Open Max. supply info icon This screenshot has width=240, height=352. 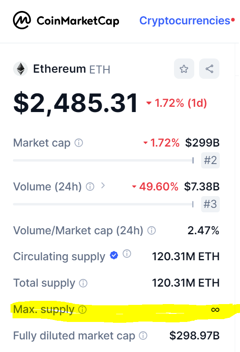point(82,309)
